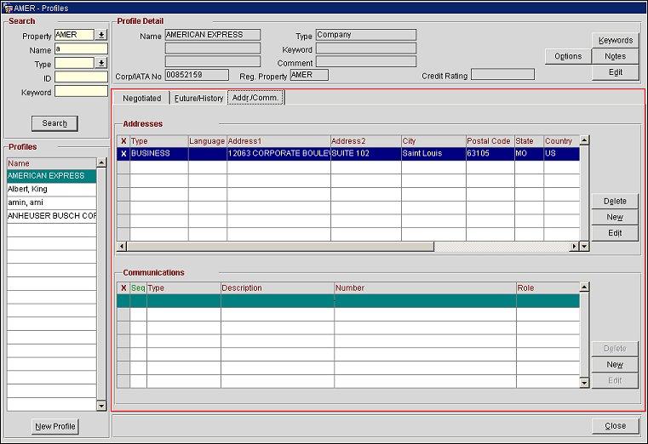
Task: Click the Name search input field
Action: coord(81,49)
